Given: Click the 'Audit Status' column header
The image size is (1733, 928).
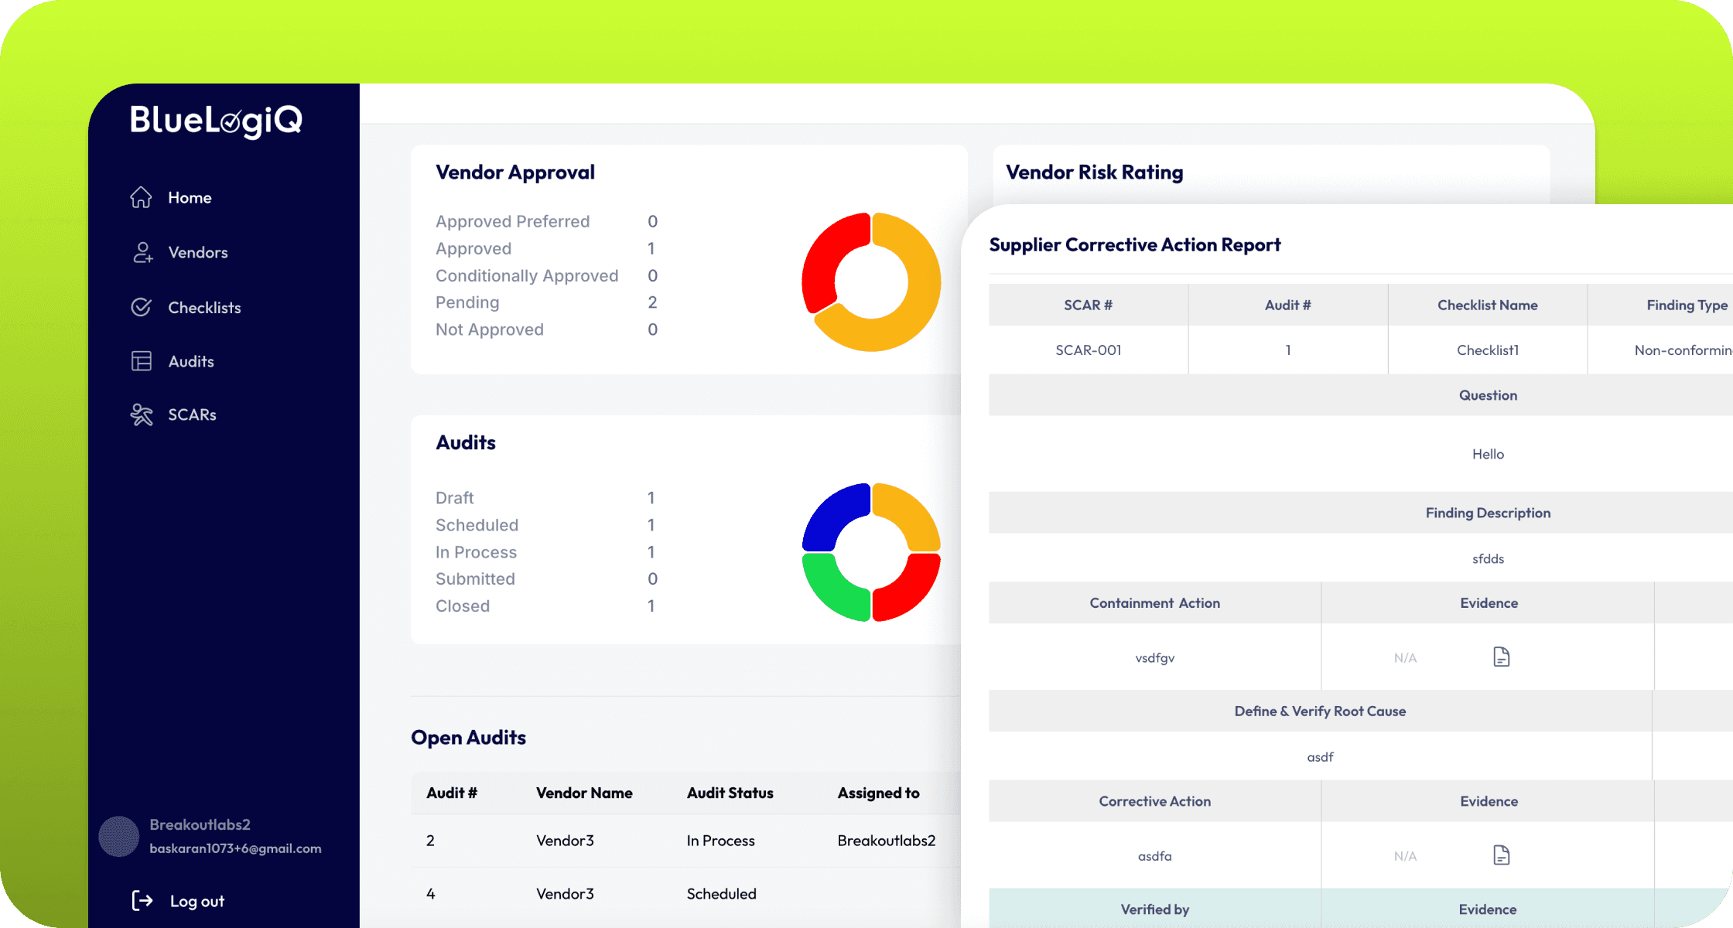Looking at the screenshot, I should pyautogui.click(x=730, y=793).
